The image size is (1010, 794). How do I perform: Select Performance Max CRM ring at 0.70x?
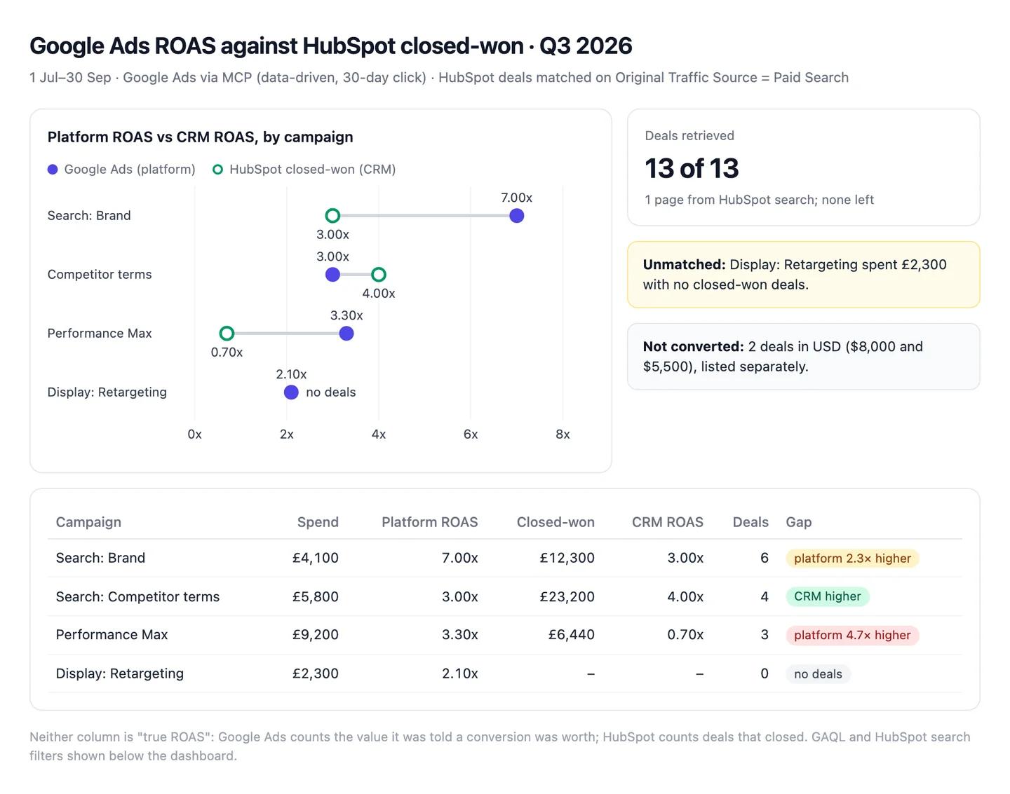tap(227, 334)
